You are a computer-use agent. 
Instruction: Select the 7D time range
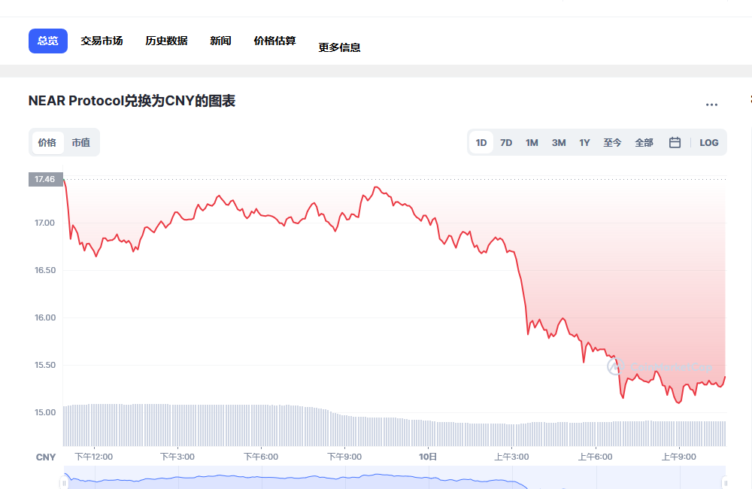[x=506, y=142]
